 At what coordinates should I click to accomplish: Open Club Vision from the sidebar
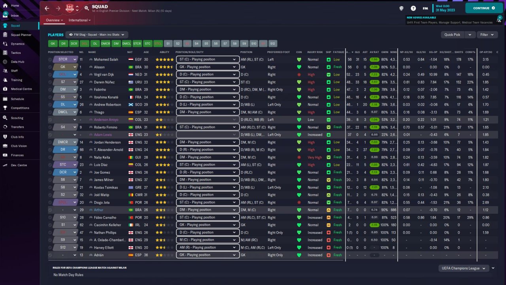(19, 146)
